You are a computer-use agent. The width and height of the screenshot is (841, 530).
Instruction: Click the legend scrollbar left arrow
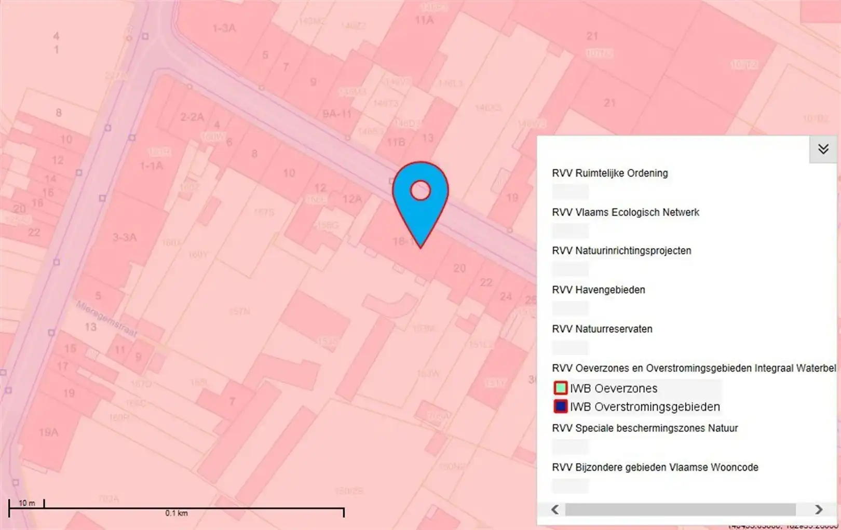click(555, 509)
